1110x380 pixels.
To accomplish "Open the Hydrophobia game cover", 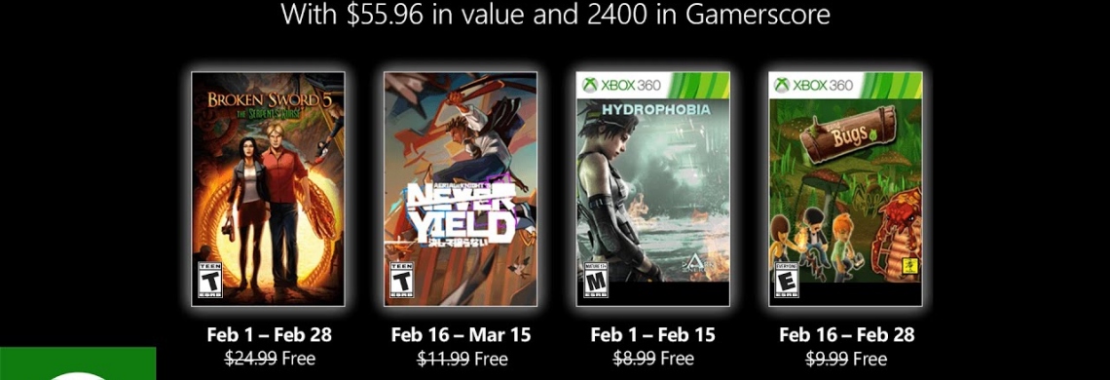I will [652, 189].
